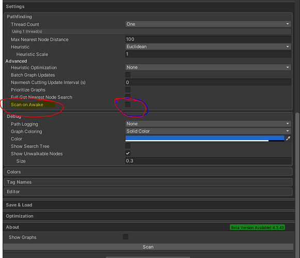Image resolution: width=300 pixels, height=258 pixels.
Task: Toggle the Show Search Tree checkbox
Action: coord(128,146)
